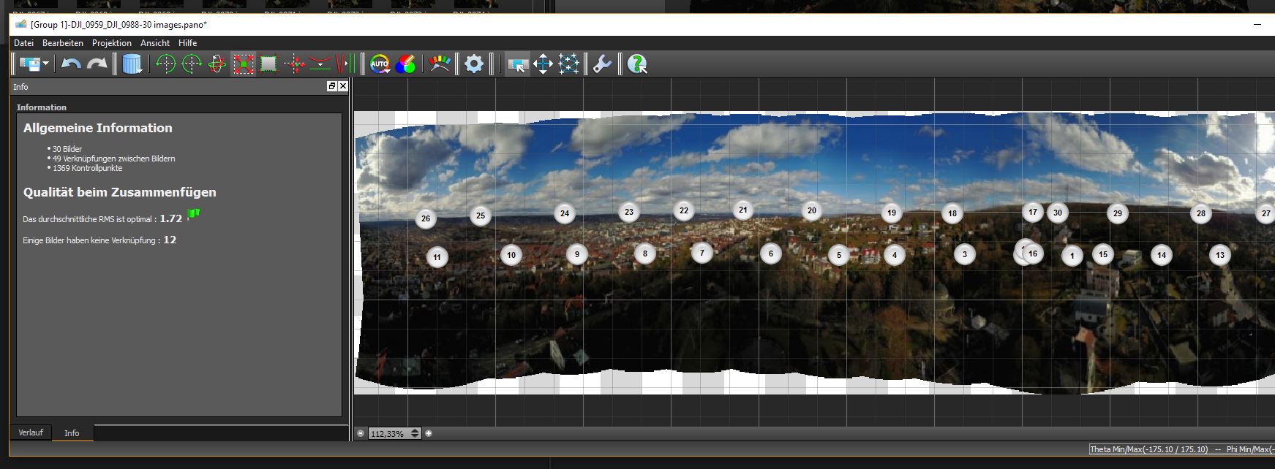This screenshot has height=469, width=1275.
Task: Click the AUTO color correction icon
Action: click(x=379, y=64)
